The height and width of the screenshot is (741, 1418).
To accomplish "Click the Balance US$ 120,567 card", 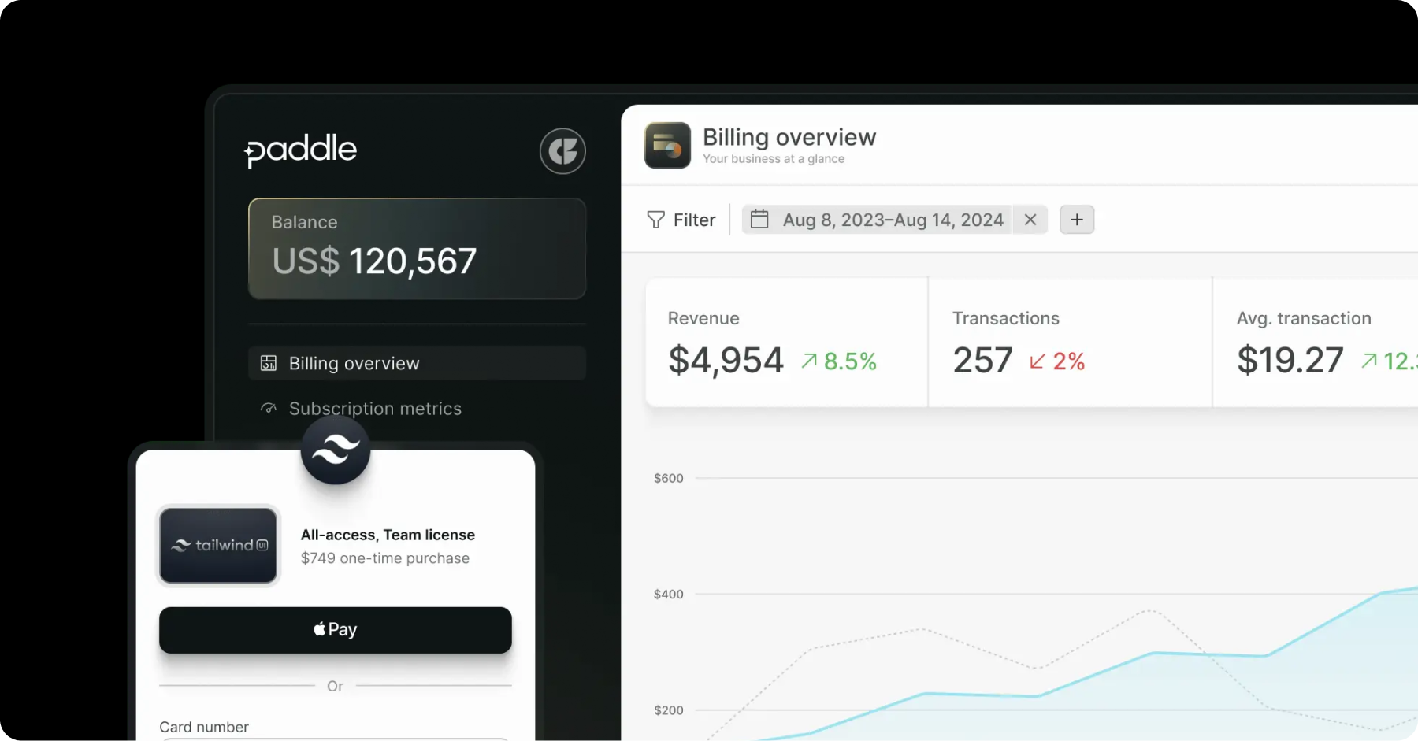I will [417, 249].
